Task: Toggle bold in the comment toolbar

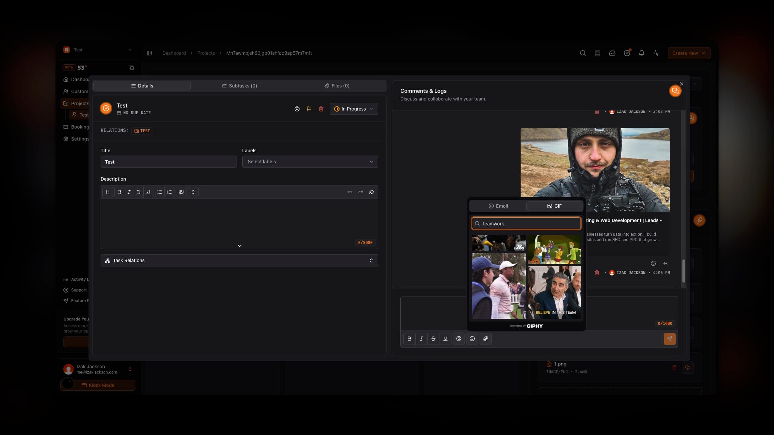Action: pyautogui.click(x=409, y=339)
